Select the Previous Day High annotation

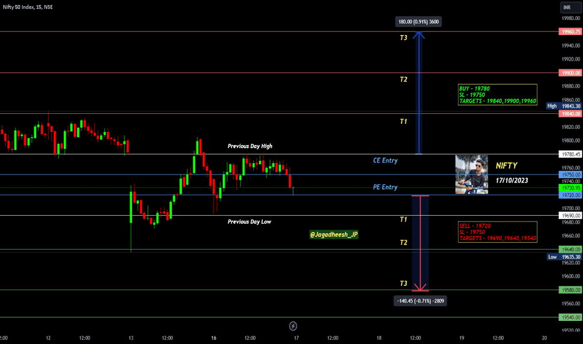250,146
